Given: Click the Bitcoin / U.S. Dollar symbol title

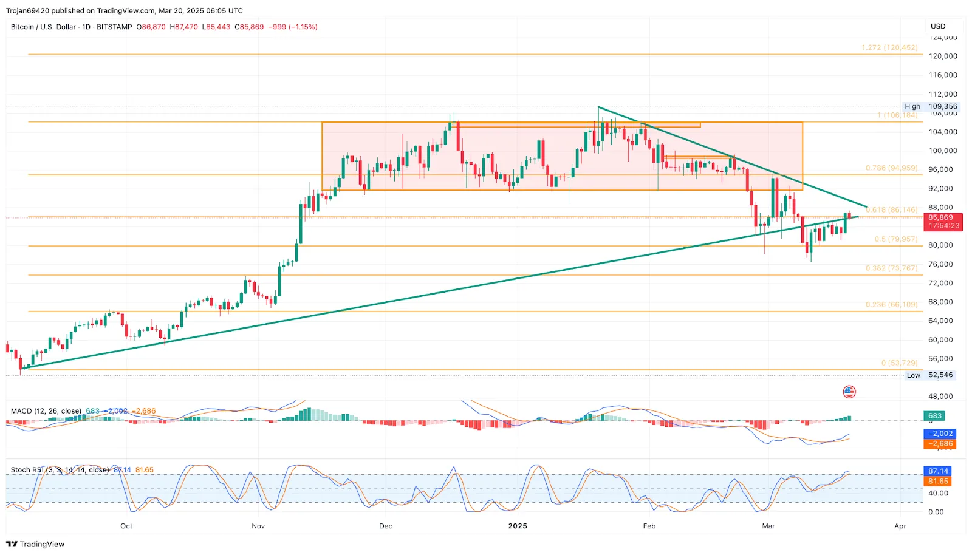Looking at the screenshot, I should point(44,27).
